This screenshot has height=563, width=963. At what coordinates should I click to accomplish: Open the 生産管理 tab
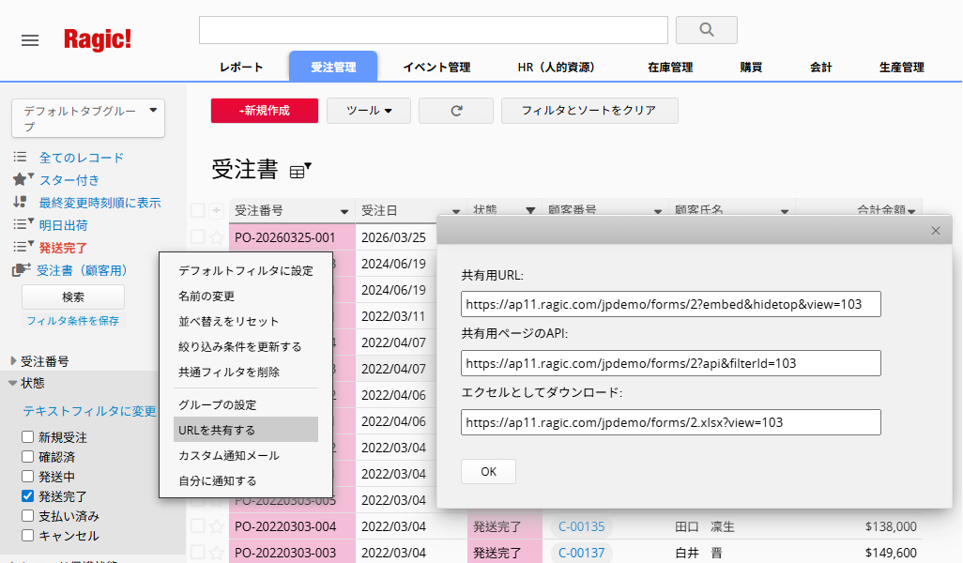point(902,67)
